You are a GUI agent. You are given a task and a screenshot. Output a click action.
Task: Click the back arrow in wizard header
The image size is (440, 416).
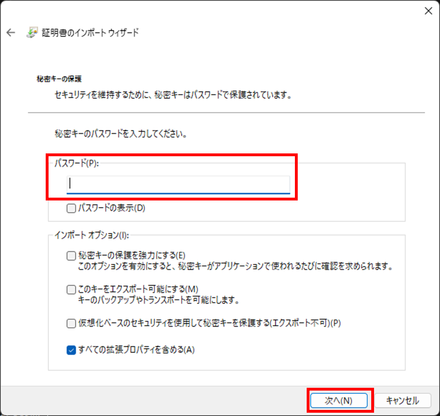[x=11, y=32]
